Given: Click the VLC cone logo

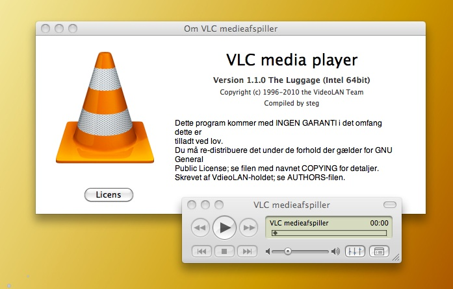Looking at the screenshot, I should click(105, 108).
